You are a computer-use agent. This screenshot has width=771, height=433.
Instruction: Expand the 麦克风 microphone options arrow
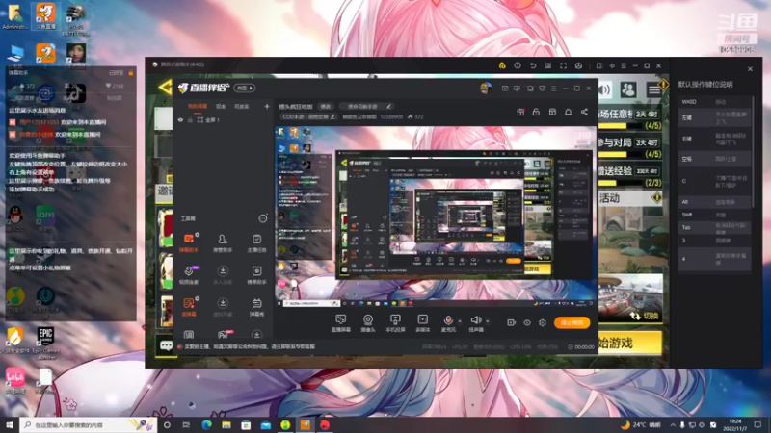pyautogui.click(x=460, y=321)
